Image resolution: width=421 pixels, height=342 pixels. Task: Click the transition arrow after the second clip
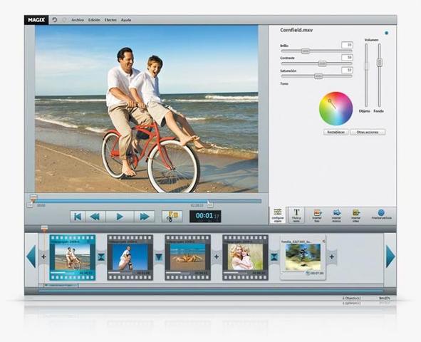click(159, 257)
